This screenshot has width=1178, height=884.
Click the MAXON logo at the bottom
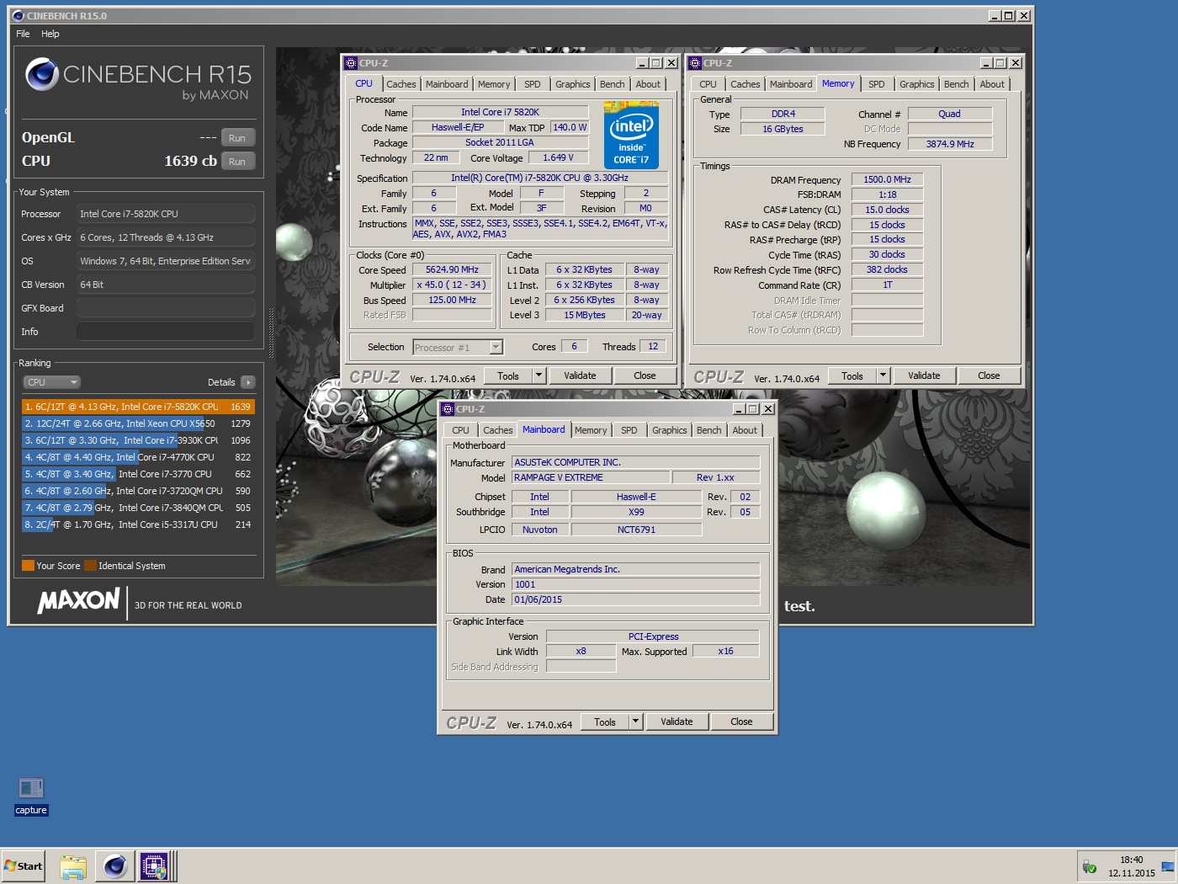pos(79,601)
